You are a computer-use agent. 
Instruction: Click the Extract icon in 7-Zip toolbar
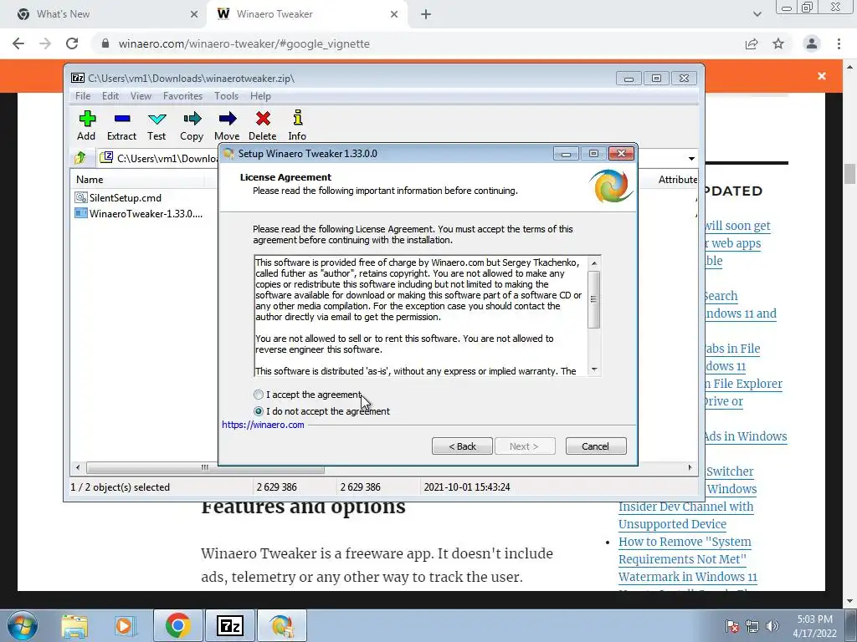pos(121,125)
